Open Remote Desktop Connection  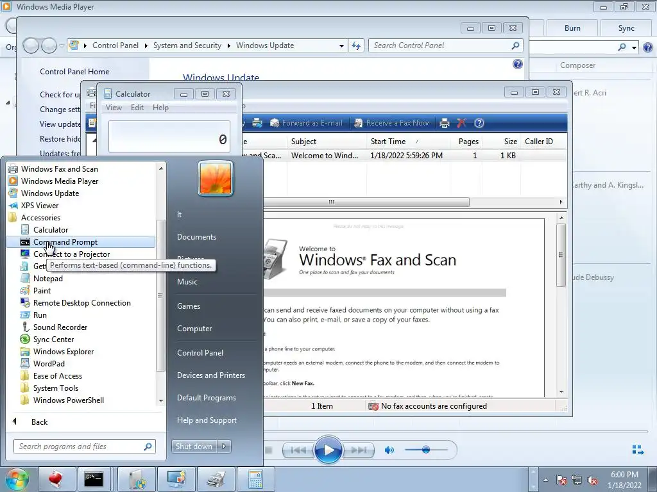[81, 302]
